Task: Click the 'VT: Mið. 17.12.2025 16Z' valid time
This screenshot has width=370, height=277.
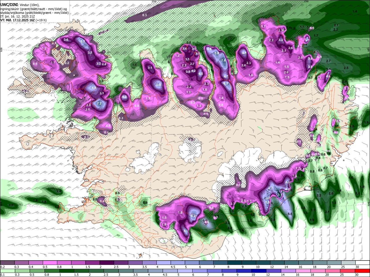Action: tap(18, 20)
